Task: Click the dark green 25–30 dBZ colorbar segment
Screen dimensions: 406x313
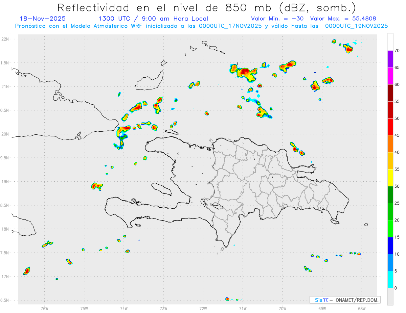Action: (x=390, y=195)
